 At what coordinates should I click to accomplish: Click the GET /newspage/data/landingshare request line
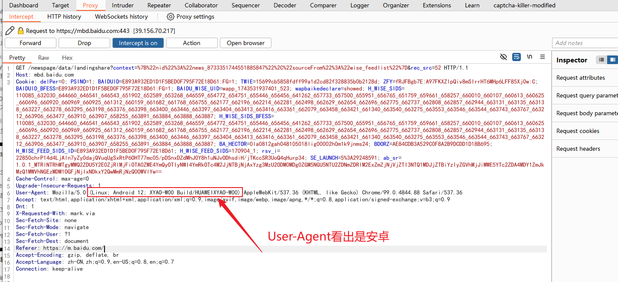coord(242,68)
